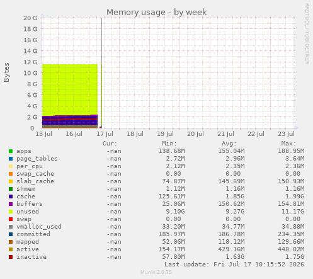This screenshot has height=279, width=313.
Task: Click the 'Min:' column header
Action: tap(169, 144)
